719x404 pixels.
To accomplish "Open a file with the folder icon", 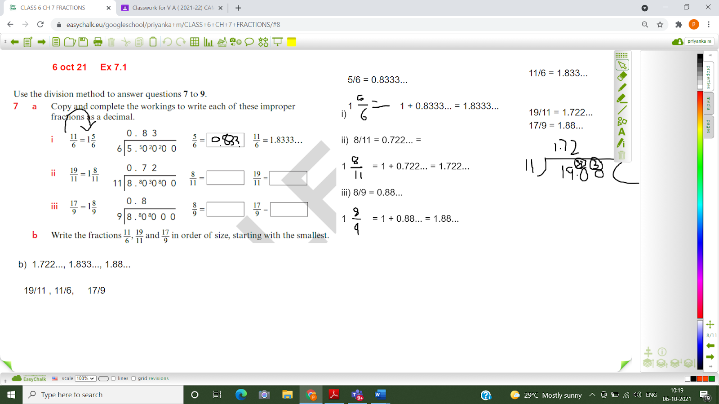I will pos(70,42).
